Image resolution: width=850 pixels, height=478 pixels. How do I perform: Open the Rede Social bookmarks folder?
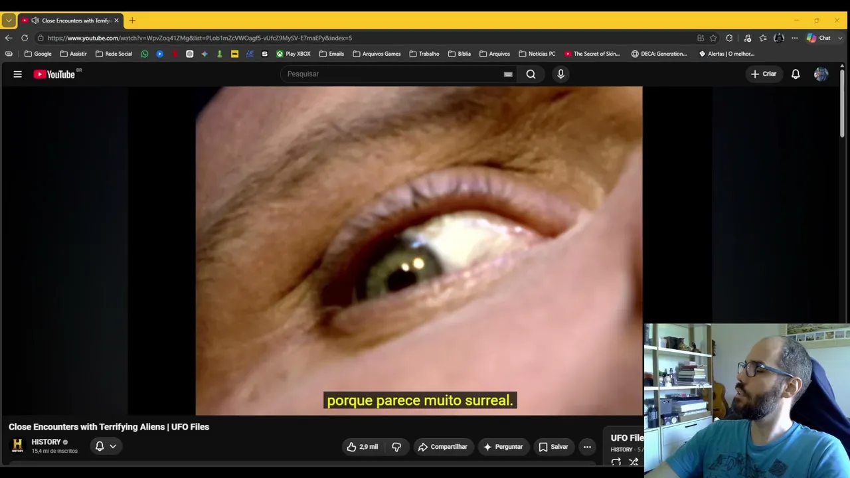pyautogui.click(x=114, y=54)
